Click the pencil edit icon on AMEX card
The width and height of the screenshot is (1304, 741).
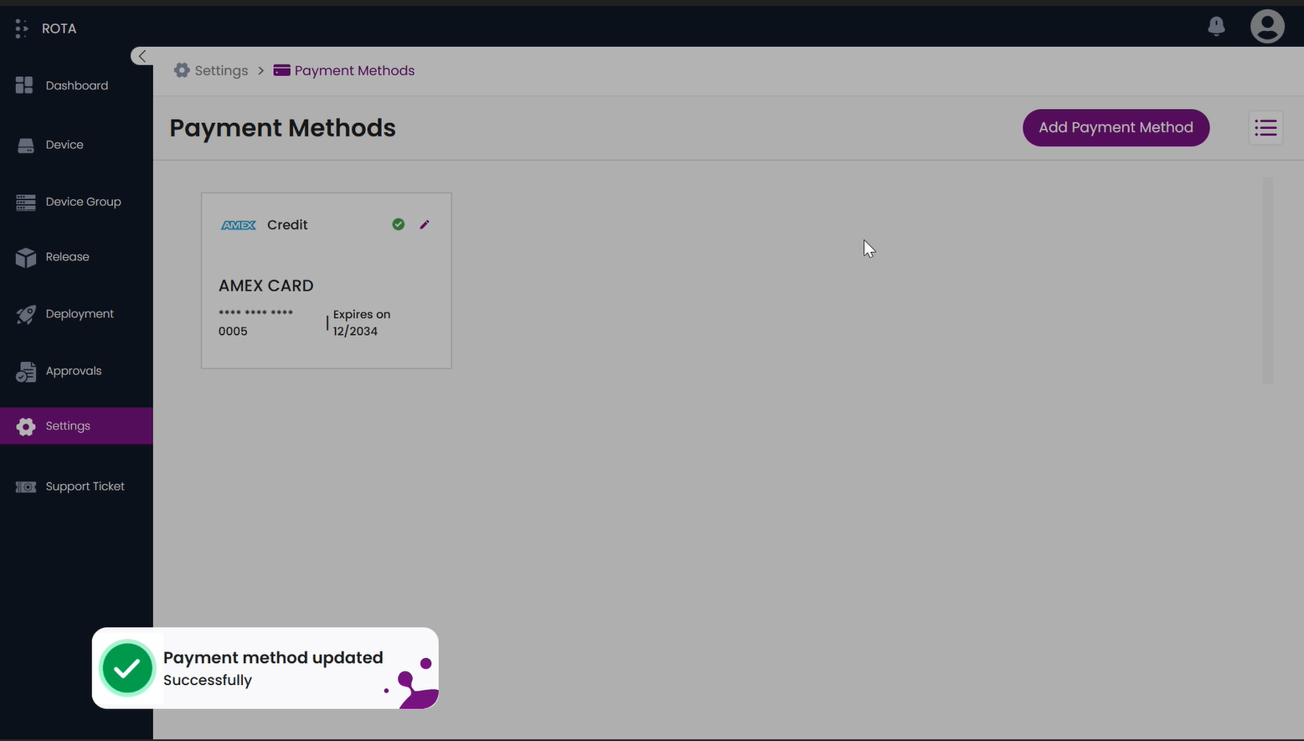[x=425, y=224]
